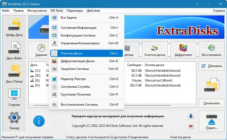Click the blue down arrow icon
The image size is (227, 140).
pyautogui.click(x=191, y=116)
